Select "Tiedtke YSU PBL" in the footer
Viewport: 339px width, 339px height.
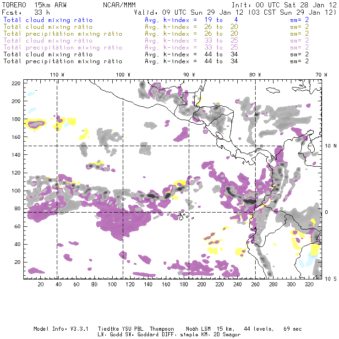click(120, 329)
